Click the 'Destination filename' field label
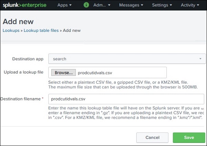The image size is (207, 146). click(x=22, y=99)
